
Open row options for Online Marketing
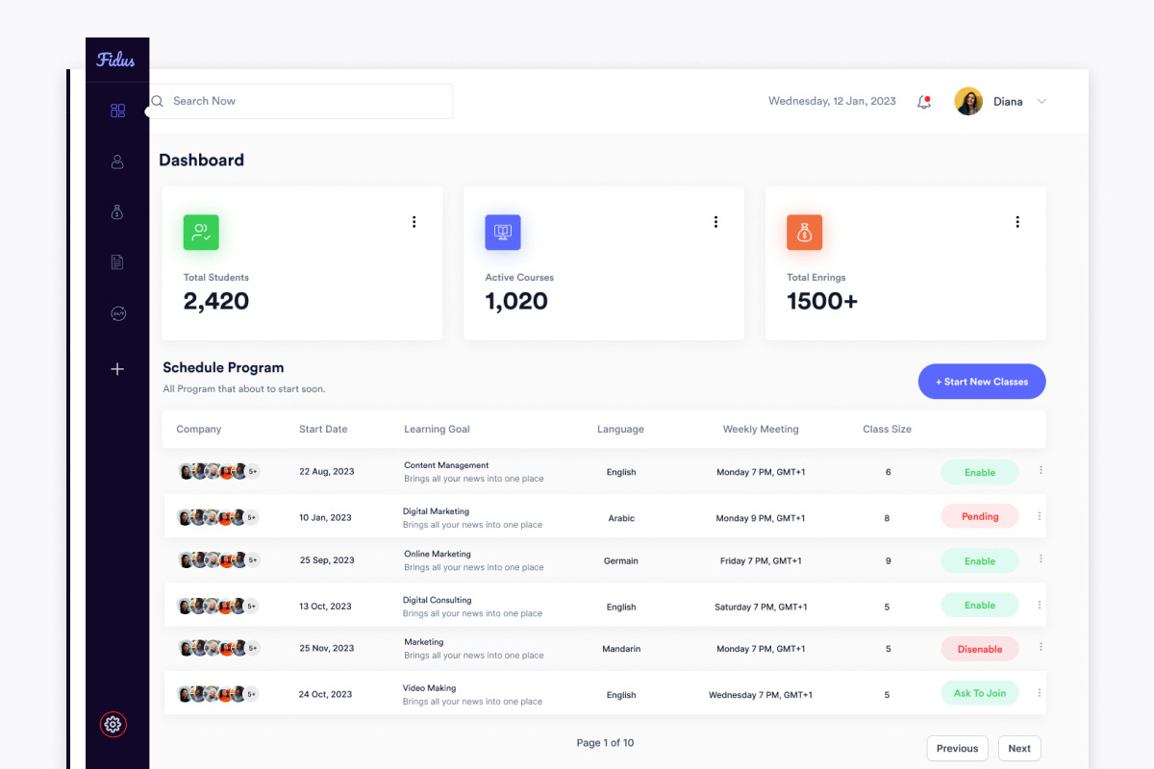[1040, 558]
